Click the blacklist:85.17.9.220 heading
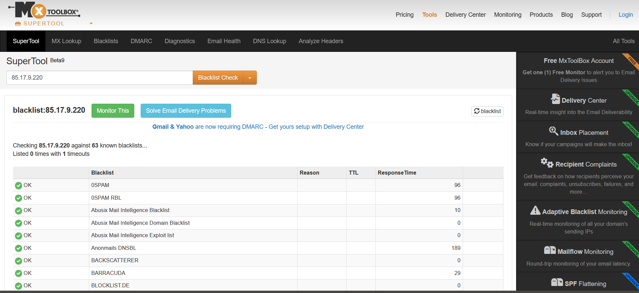Viewport: 639px width, 293px height. click(49, 110)
